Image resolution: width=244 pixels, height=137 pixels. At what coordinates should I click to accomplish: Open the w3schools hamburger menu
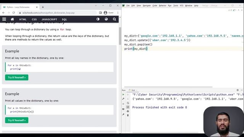(4, 19)
